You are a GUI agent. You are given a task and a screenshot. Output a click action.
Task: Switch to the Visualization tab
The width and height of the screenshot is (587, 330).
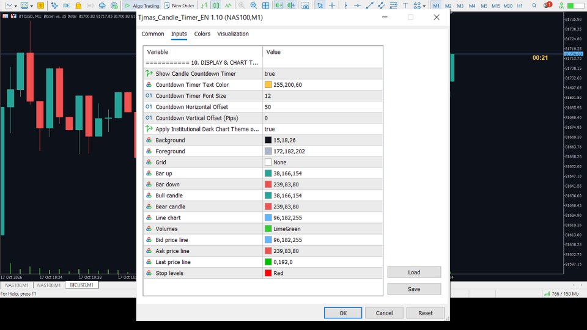pyautogui.click(x=233, y=34)
